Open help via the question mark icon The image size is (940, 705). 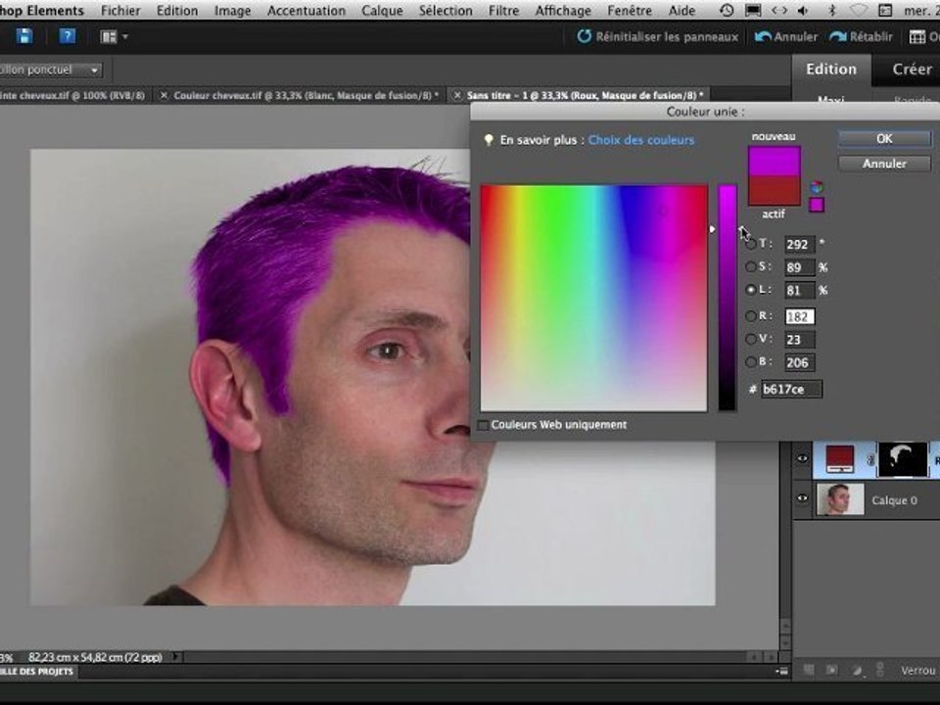click(68, 36)
